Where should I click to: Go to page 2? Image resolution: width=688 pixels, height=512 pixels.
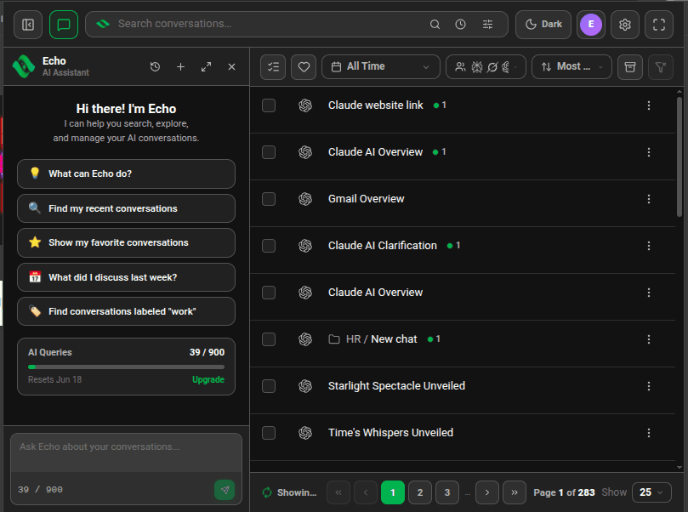[420, 492]
